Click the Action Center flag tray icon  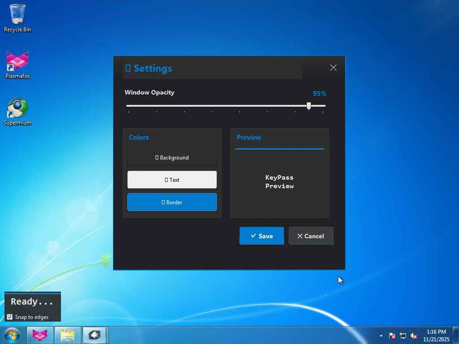pyautogui.click(x=392, y=335)
